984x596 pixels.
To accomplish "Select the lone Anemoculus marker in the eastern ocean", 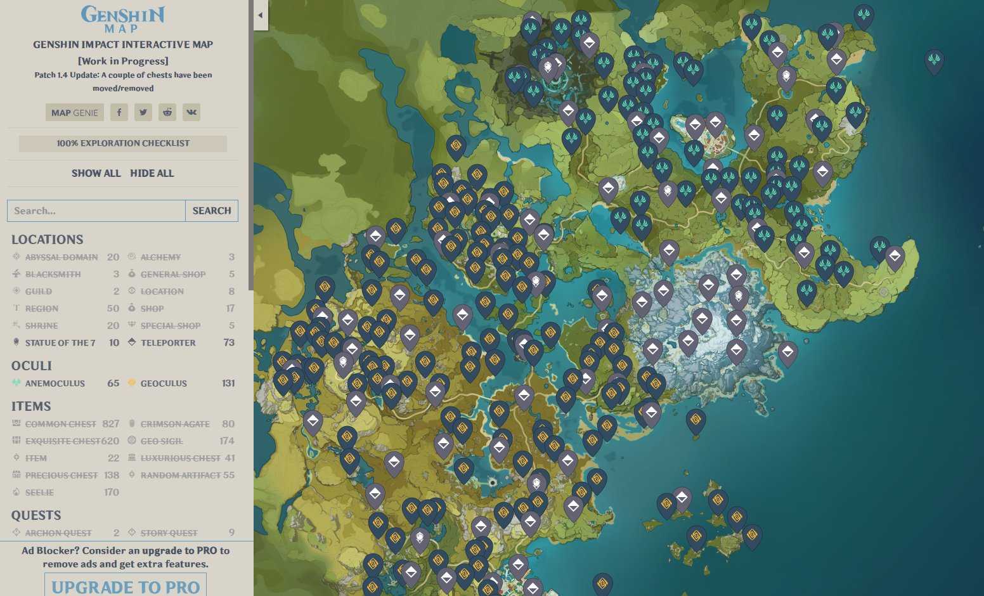I will click(934, 61).
